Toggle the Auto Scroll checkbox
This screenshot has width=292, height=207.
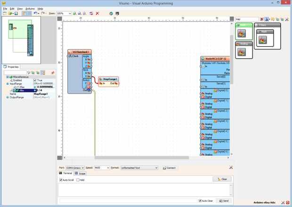click(x=61, y=180)
